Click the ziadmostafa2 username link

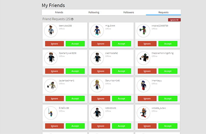112,53
